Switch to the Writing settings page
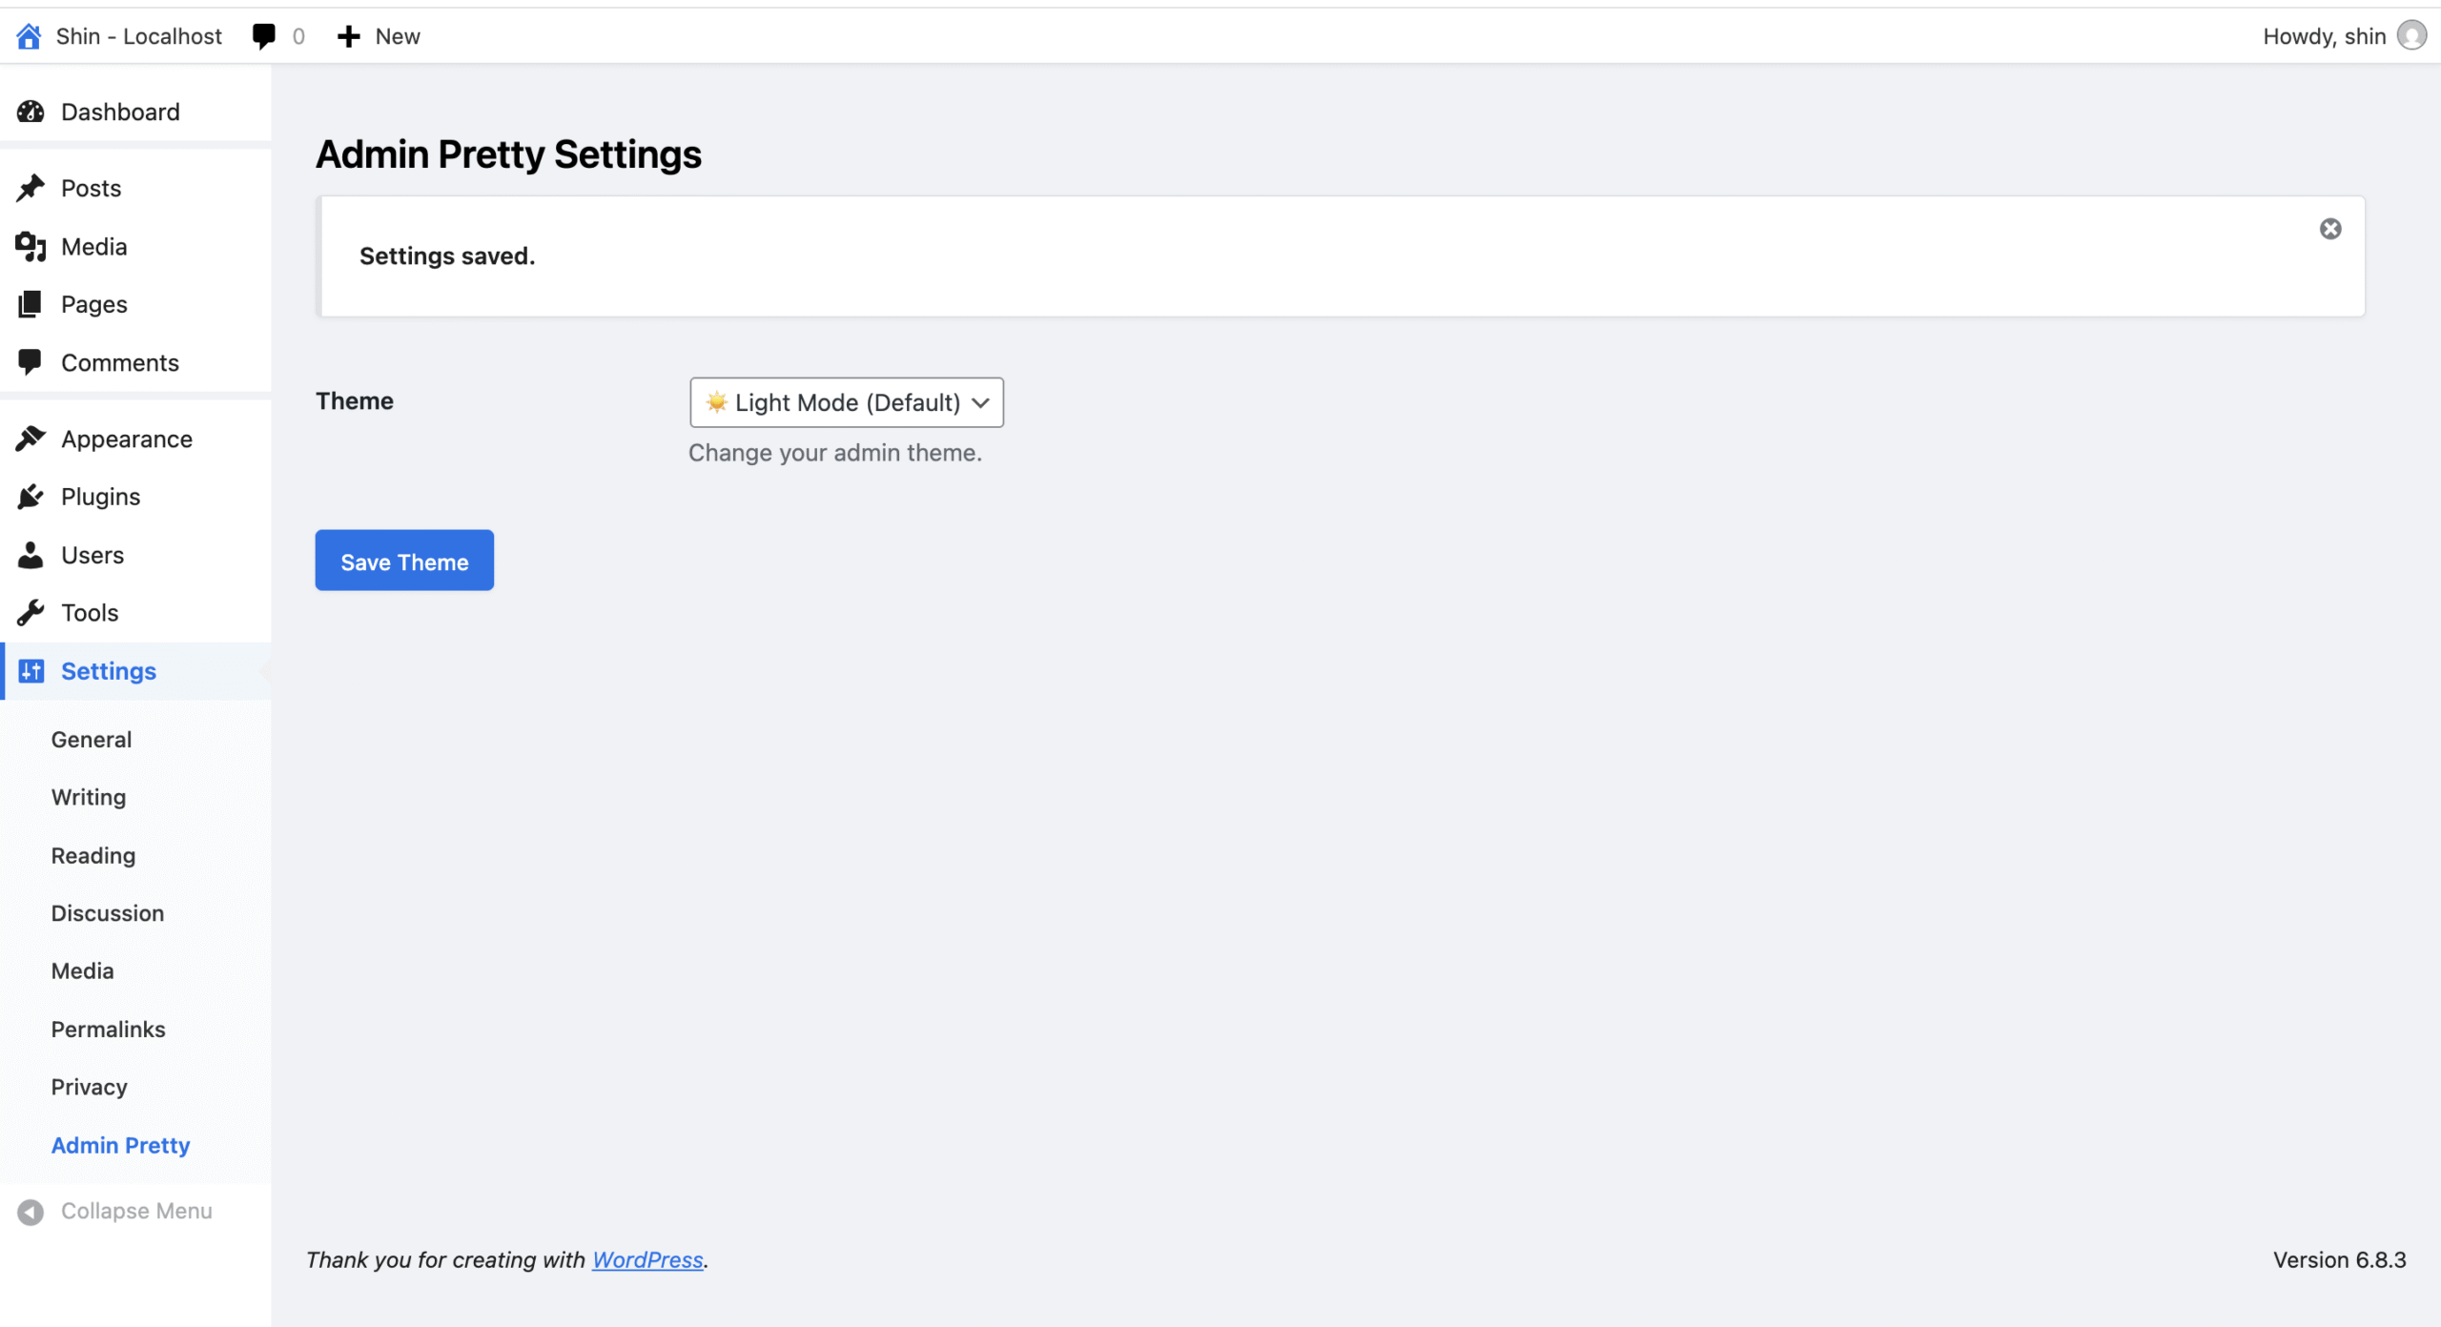 (88, 797)
